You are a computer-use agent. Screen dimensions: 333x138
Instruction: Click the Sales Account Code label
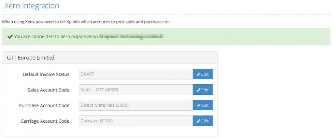pos(48,90)
